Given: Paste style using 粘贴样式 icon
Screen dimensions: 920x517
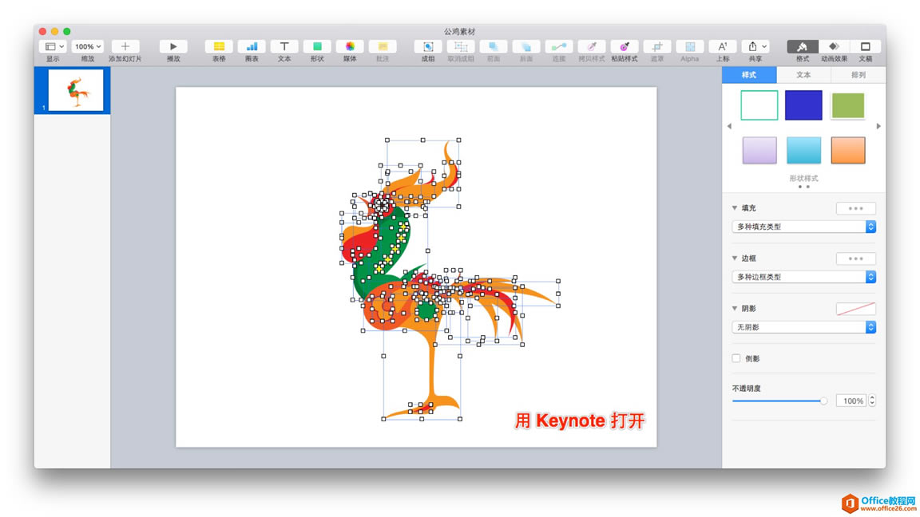Looking at the screenshot, I should pos(624,48).
